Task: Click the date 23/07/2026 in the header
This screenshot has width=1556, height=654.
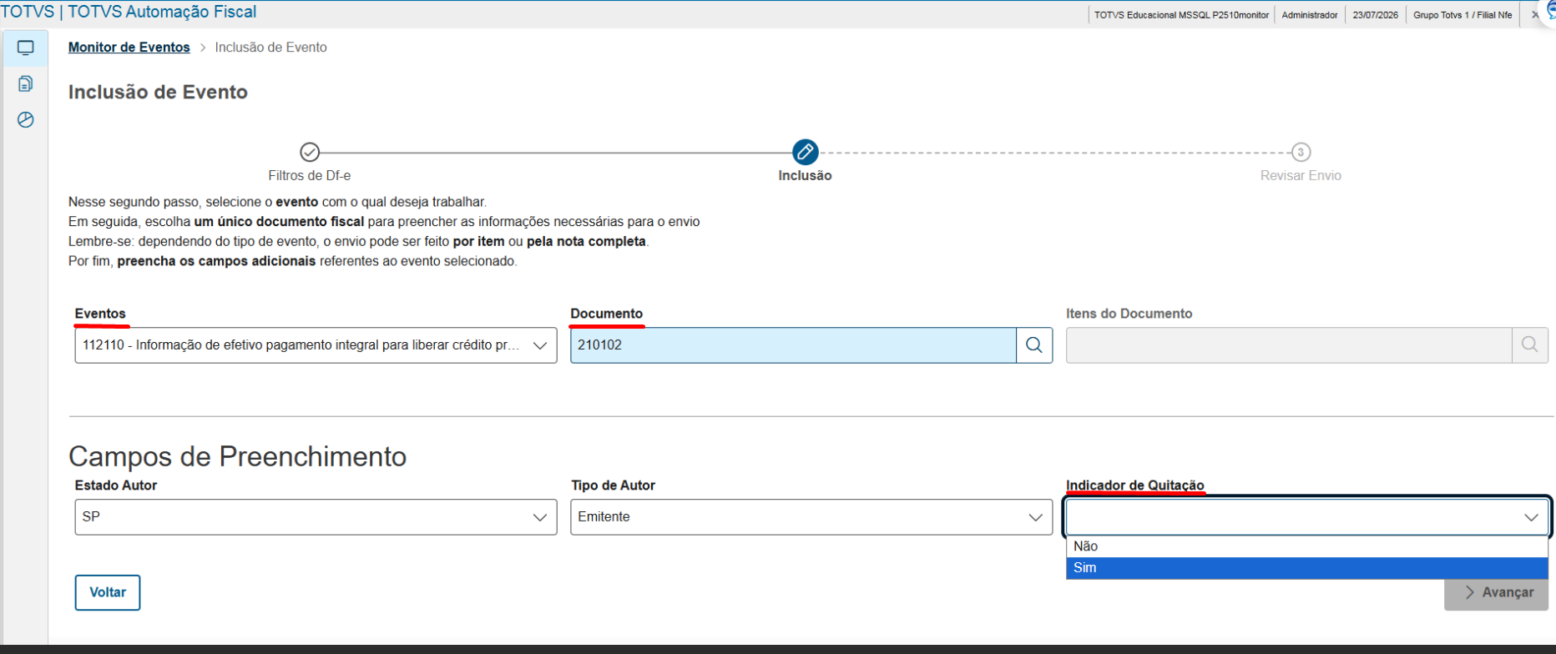Action: pos(1376,15)
